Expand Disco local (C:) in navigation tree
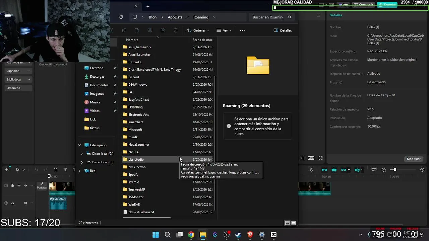 (x=82, y=154)
